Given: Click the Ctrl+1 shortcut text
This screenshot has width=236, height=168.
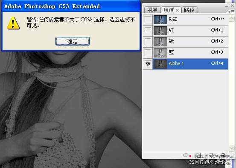Looking at the screenshot, I should [x=217, y=30].
